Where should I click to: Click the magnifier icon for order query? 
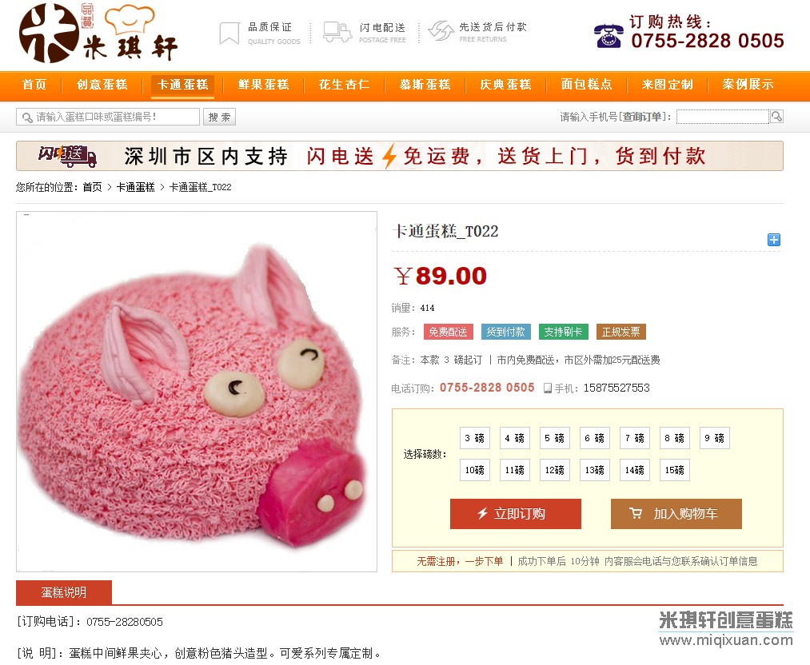(776, 117)
